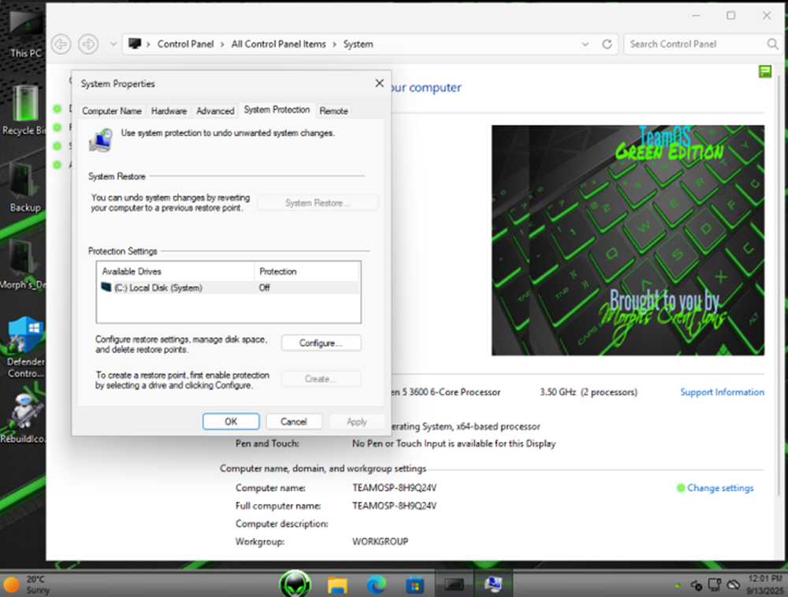Open Microsoft Edge from the taskbar
The height and width of the screenshot is (597, 788).
point(376,584)
